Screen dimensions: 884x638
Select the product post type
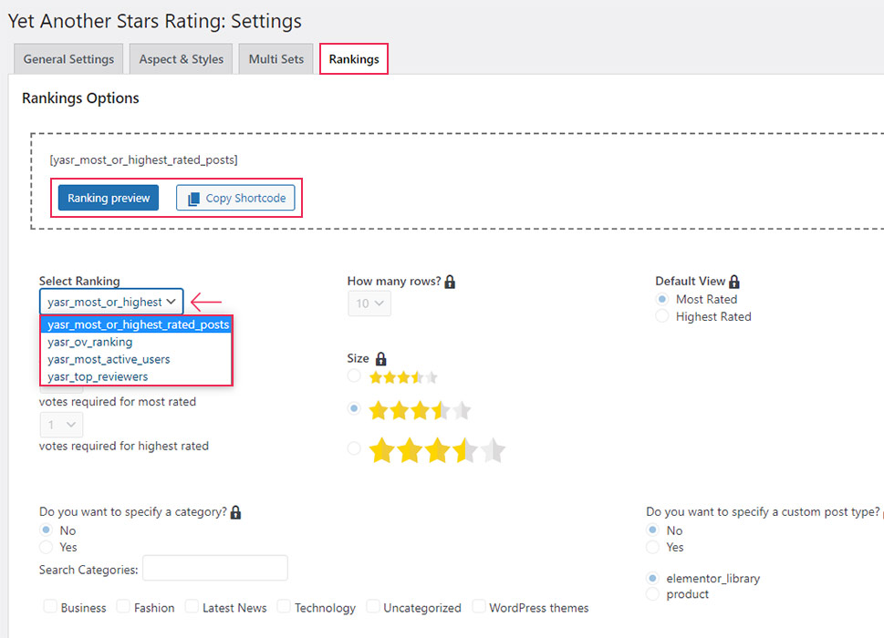click(653, 594)
